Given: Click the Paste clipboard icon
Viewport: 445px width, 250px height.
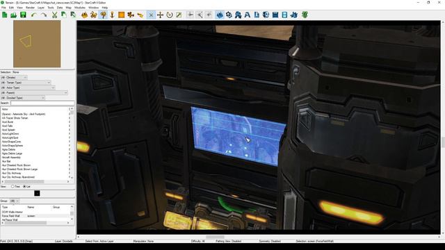Looking at the screenshot, I should 63,15.
